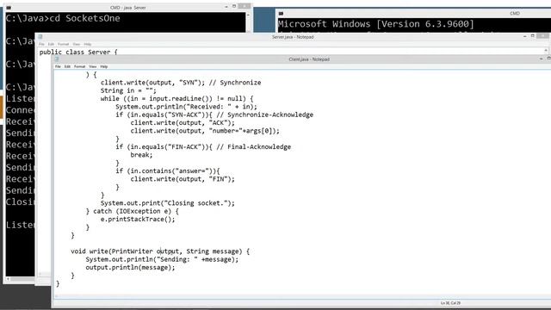551x310 pixels.
Task: Open View menu in Client.java Notepad
Action: pos(92,66)
